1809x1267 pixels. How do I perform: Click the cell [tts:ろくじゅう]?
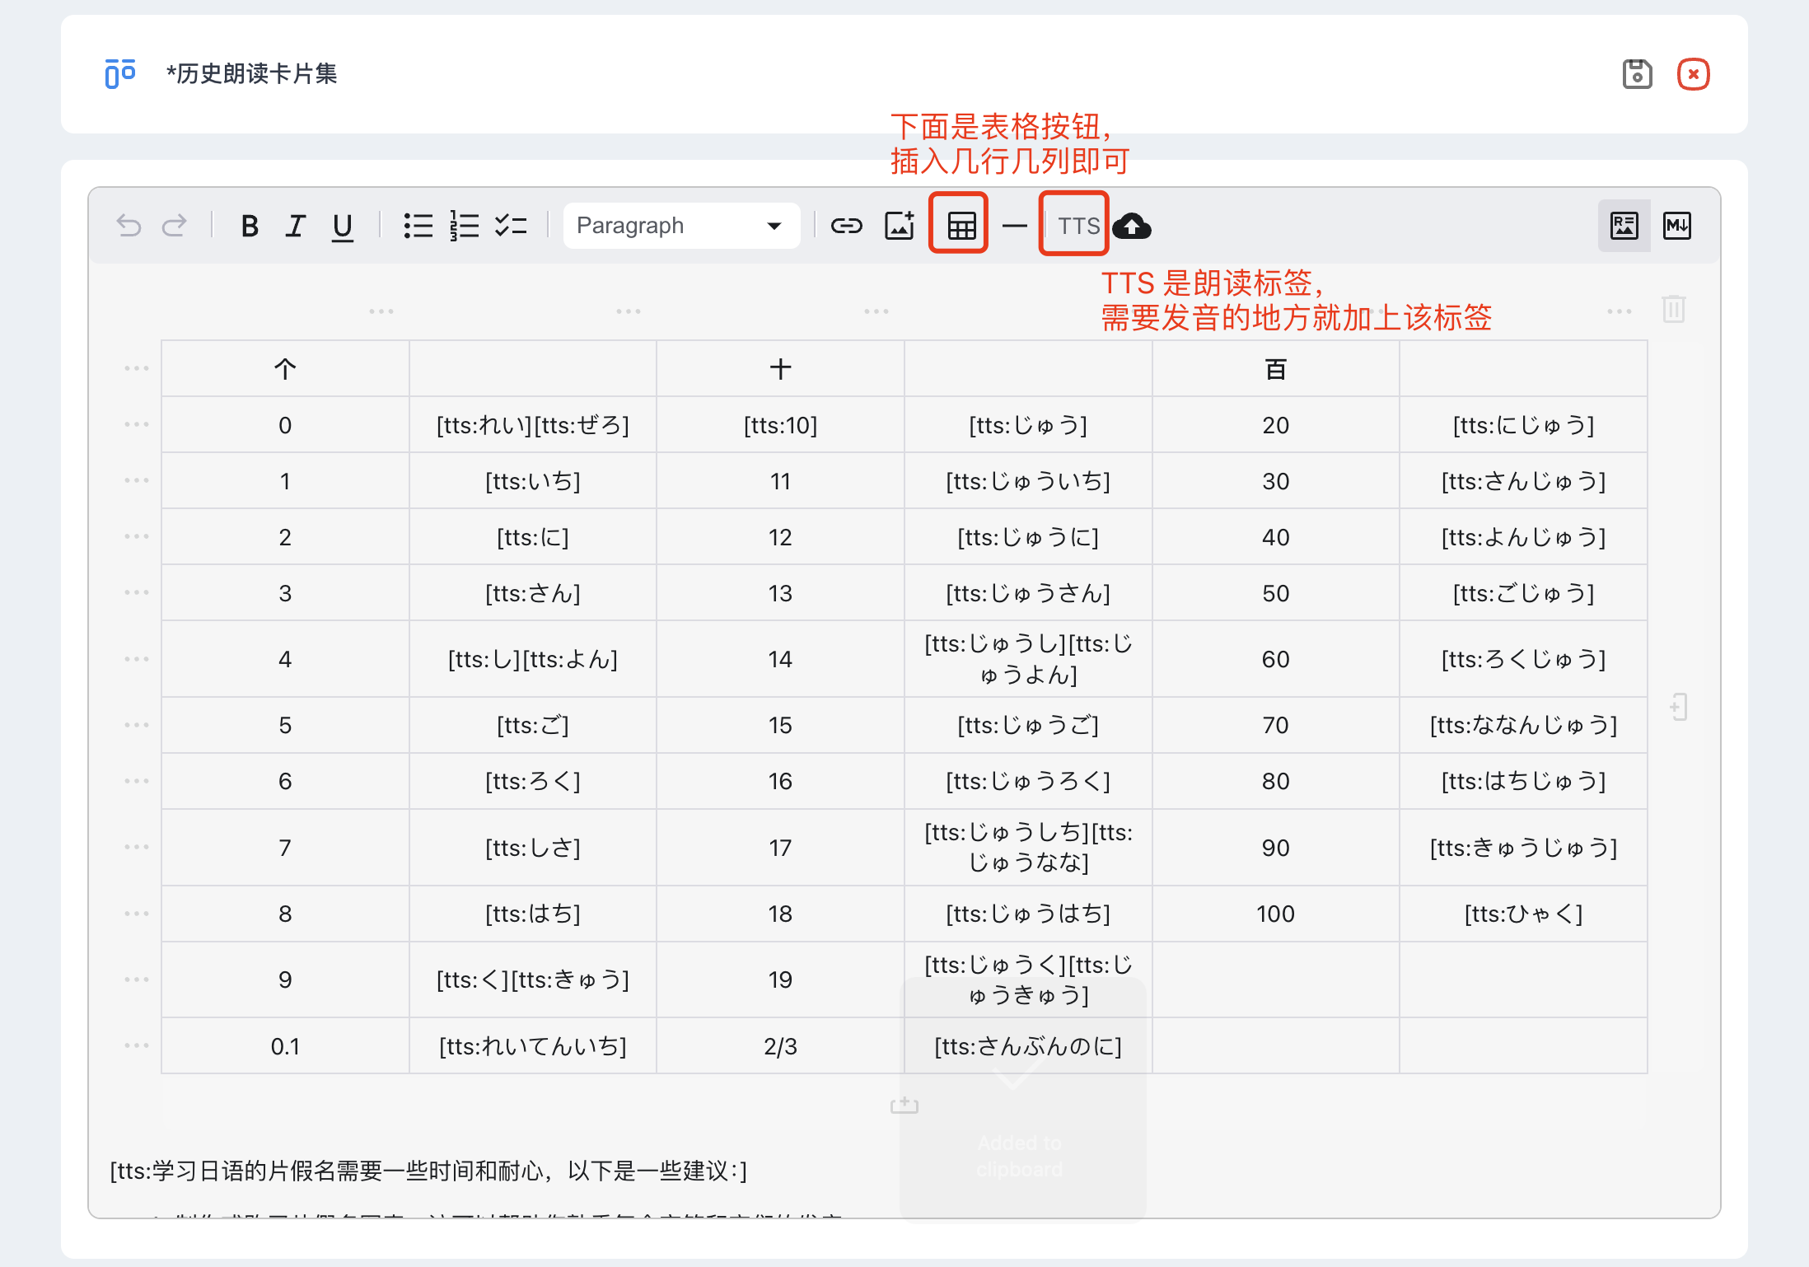coord(1523,659)
